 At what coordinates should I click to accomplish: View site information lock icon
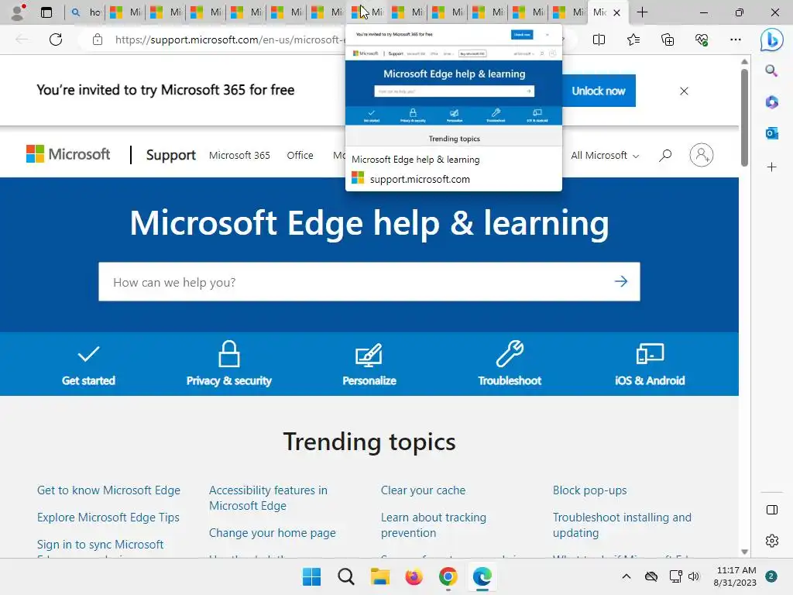pyautogui.click(x=98, y=40)
